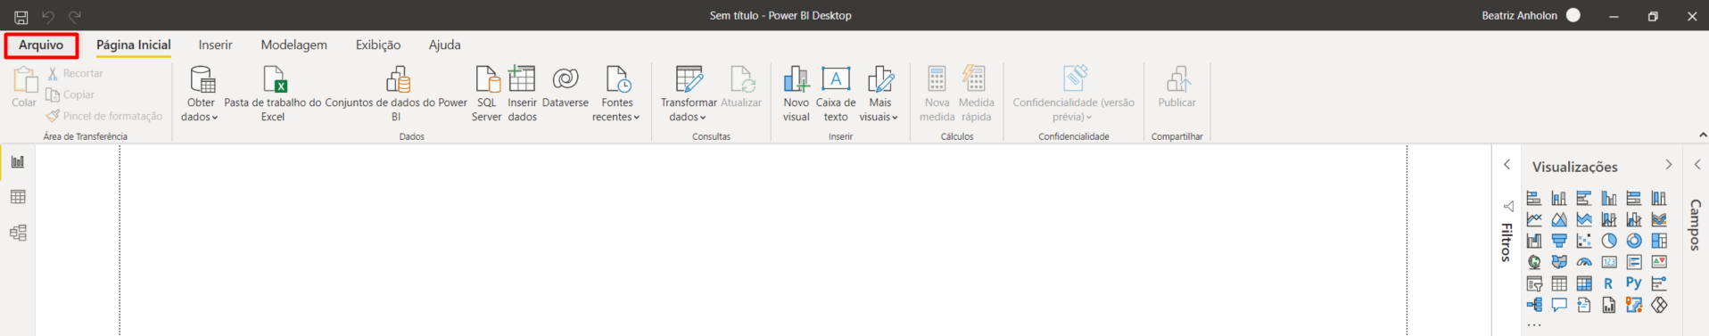1709x336 pixels.
Task: Select the KPI visual
Action: pyautogui.click(x=1659, y=262)
